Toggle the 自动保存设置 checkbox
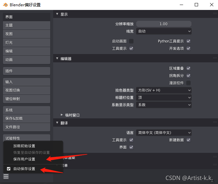The width and height of the screenshot is (218, 184). 9,169
